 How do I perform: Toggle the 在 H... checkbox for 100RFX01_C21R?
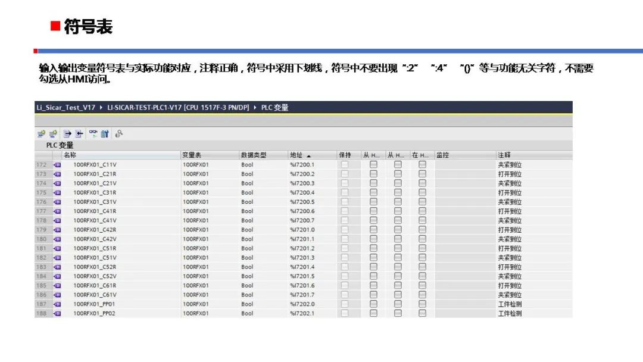tap(422, 174)
